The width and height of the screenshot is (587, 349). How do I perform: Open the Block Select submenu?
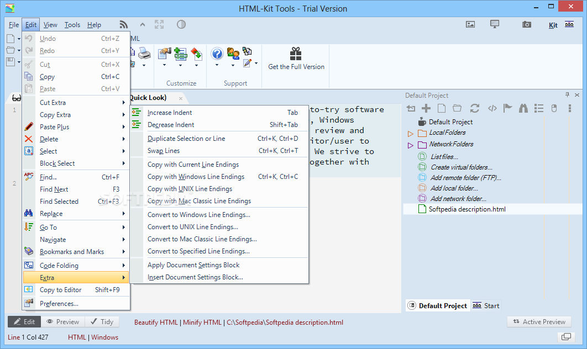point(76,163)
